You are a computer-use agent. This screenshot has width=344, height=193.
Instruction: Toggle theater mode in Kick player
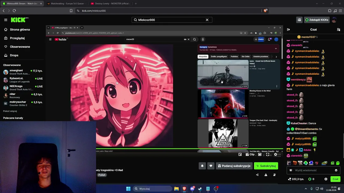(260, 154)
